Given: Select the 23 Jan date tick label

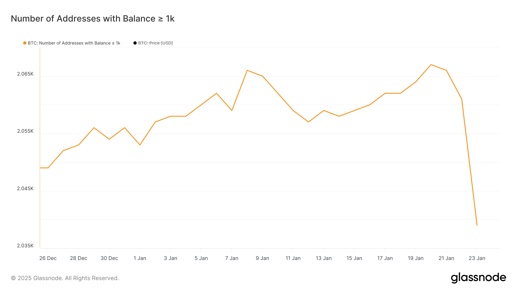Looking at the screenshot, I should (x=477, y=258).
